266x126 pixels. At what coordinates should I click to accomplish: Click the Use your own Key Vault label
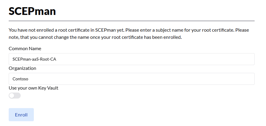33,88
